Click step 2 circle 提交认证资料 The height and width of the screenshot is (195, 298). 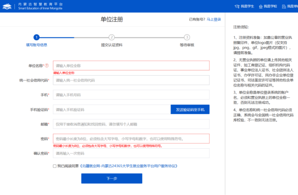112,37
